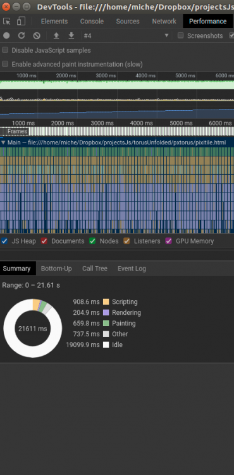Screen dimensions: 234x475
Task: Click the reload and profile icon
Action: [22, 35]
